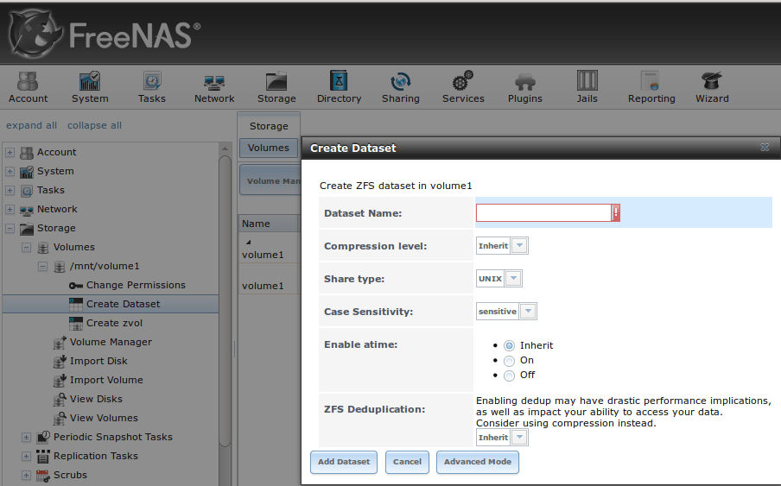Click the Volume Manager tree icon
The height and width of the screenshot is (486, 781).
60,342
